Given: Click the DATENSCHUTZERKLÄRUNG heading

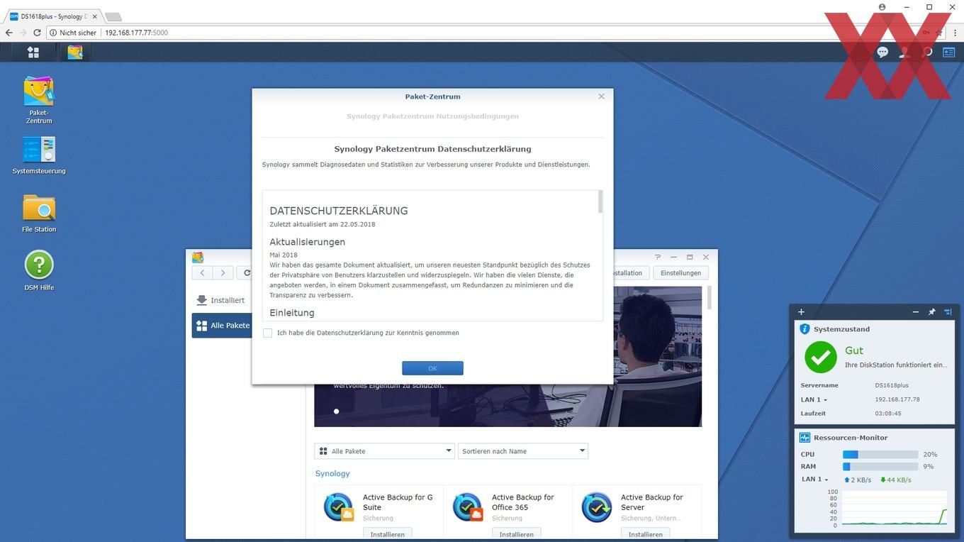Looking at the screenshot, I should point(339,211).
